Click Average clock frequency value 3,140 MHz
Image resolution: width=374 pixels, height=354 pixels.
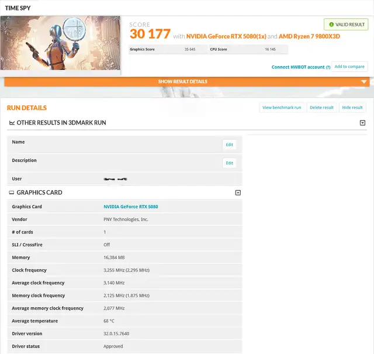pyautogui.click(x=114, y=283)
